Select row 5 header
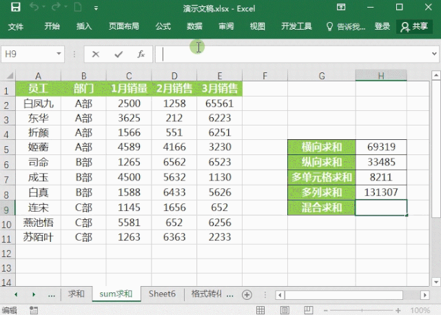Viewport: 441px width, 315px height. pyautogui.click(x=7, y=149)
